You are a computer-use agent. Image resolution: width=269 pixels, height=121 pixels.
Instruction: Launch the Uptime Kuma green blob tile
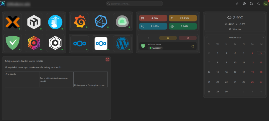click(122, 21)
